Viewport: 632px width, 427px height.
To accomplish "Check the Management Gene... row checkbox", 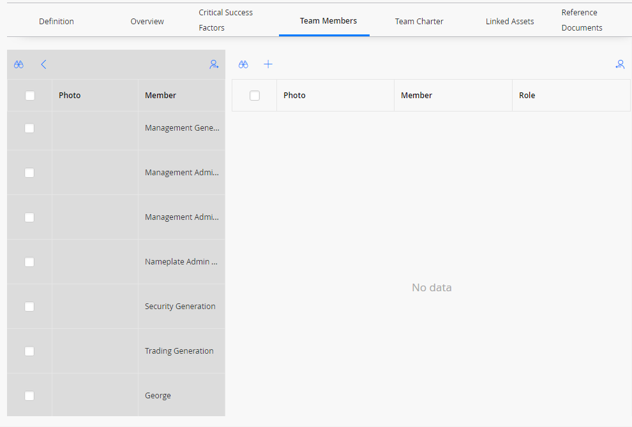I will (x=29, y=128).
